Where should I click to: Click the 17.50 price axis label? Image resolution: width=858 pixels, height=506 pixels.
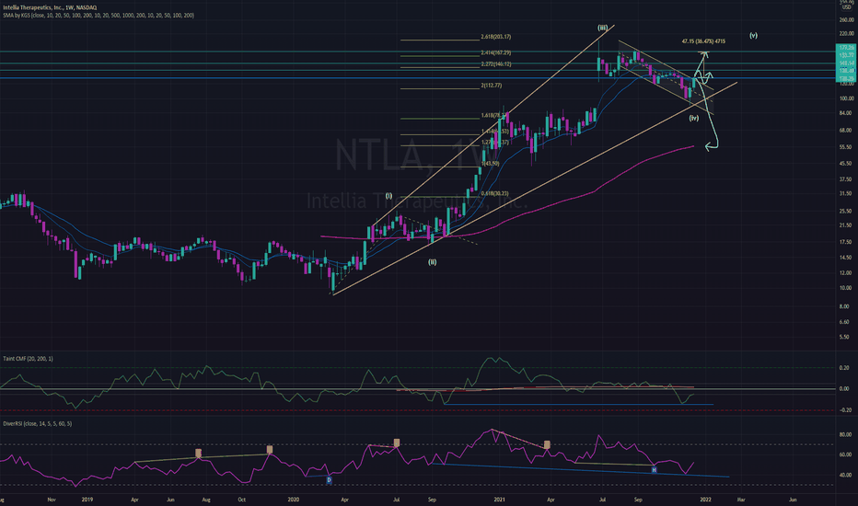(x=847, y=242)
